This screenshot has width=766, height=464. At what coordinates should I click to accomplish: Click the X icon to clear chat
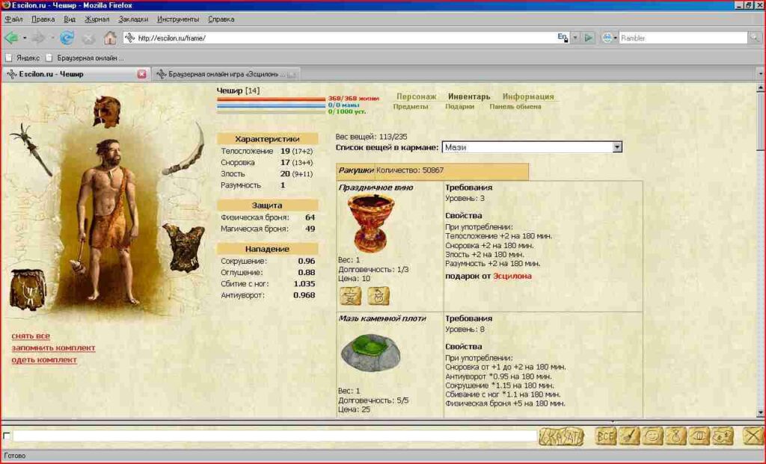753,436
